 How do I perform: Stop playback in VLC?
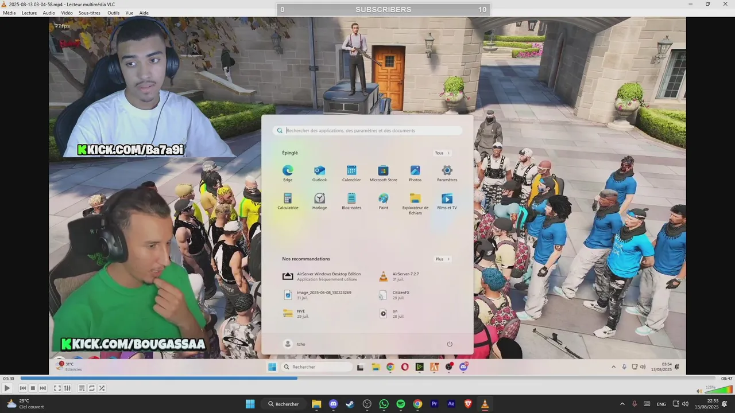click(x=33, y=388)
